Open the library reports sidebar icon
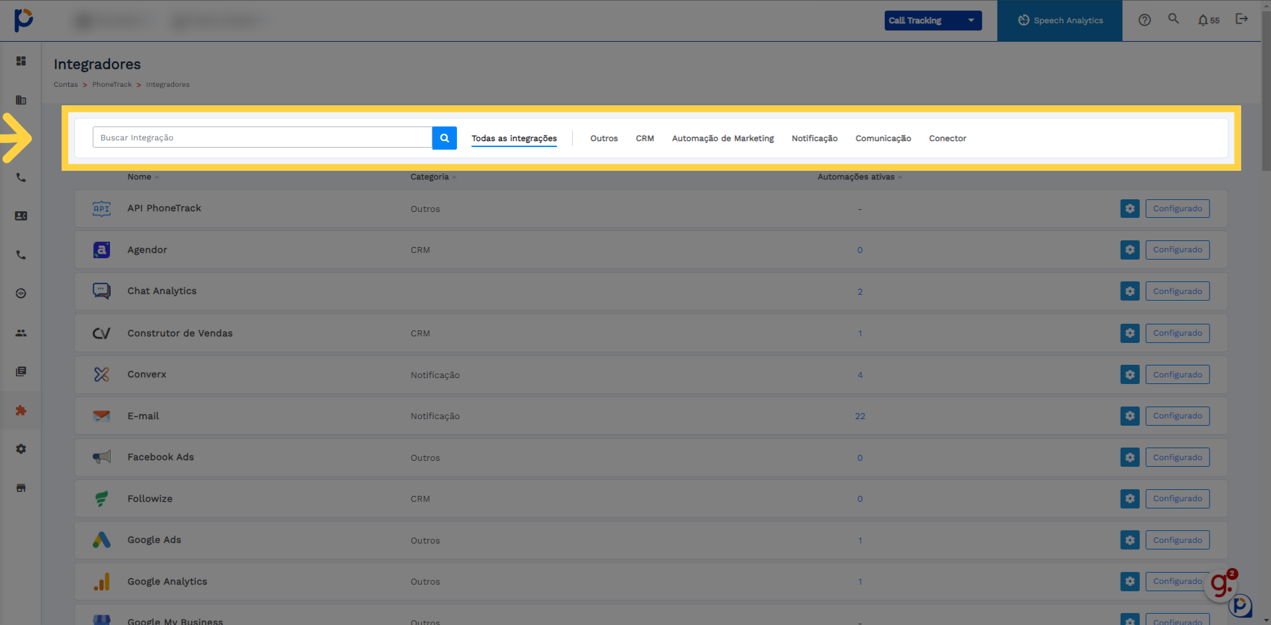The height and width of the screenshot is (625, 1271). pos(21,371)
